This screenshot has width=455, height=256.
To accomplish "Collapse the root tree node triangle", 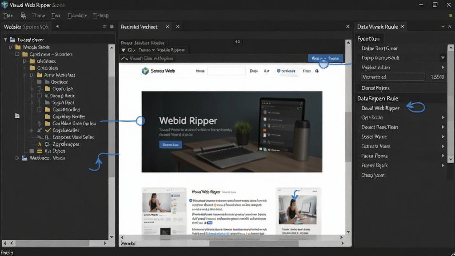I will 5,40.
